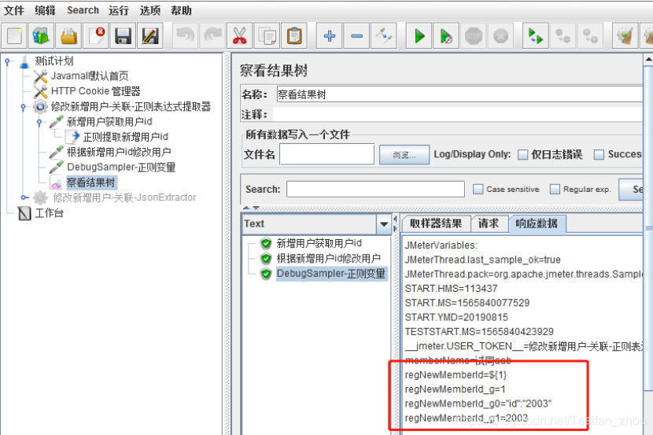The width and height of the screenshot is (653, 435).
Task: Click the Remote stop all icon
Action: (563, 36)
